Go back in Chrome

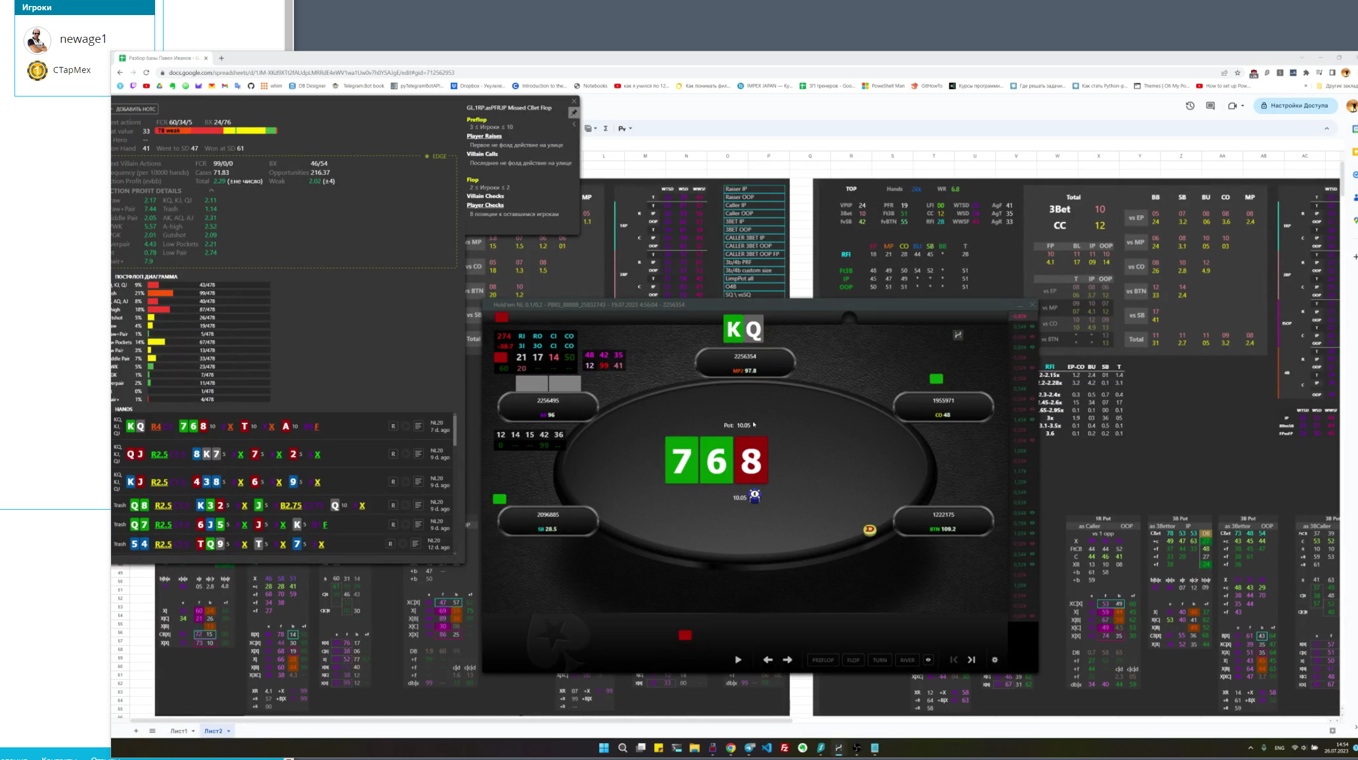(120, 72)
